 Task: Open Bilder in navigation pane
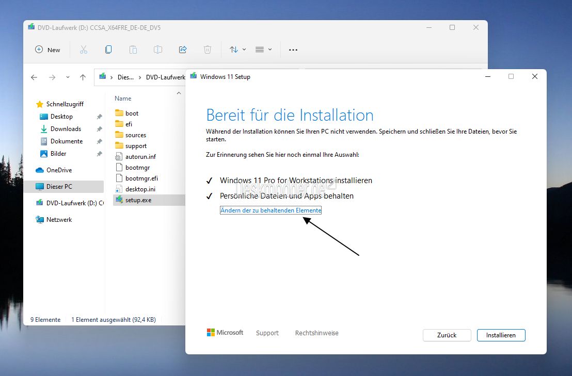pyautogui.click(x=58, y=154)
